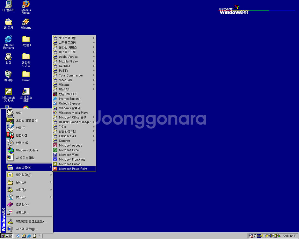
Task: Launch Microsoft Word from Programs menu
Action: tap(74, 155)
